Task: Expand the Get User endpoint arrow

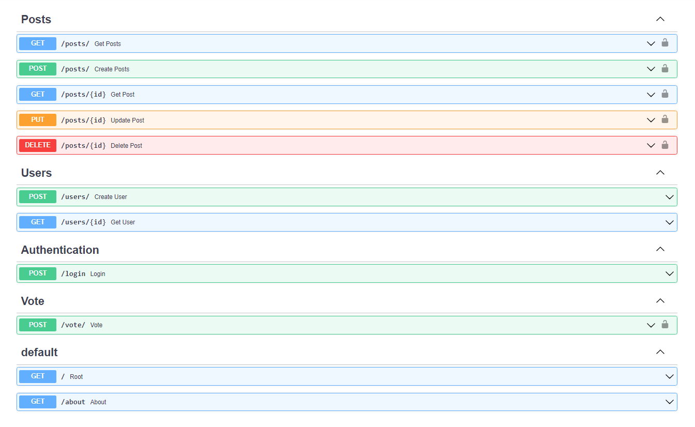Action: 670,222
